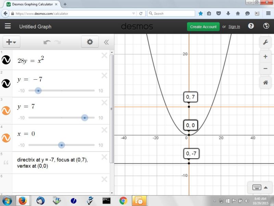Open the language globe menu

266,26
